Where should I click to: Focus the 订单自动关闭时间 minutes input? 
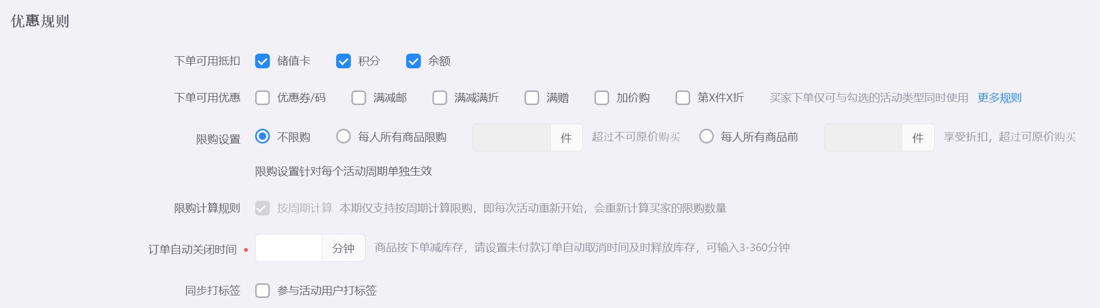pyautogui.click(x=289, y=248)
